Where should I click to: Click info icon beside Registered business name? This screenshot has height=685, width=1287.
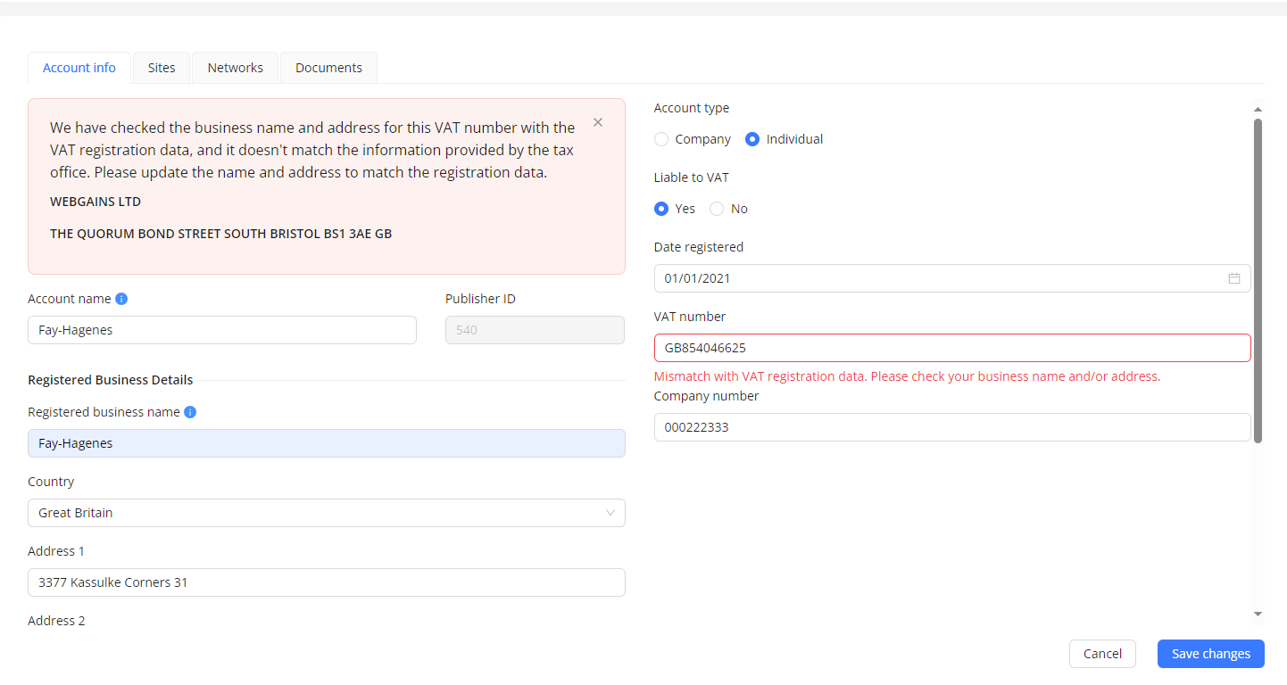(x=190, y=412)
